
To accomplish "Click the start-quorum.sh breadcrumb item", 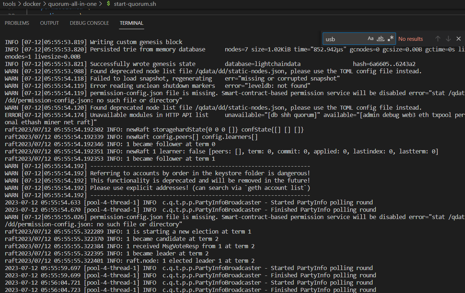I will click(135, 4).
